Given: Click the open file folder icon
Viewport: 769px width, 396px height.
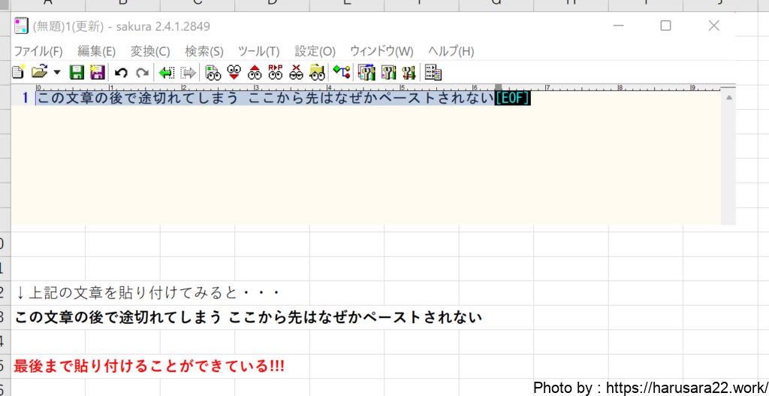Looking at the screenshot, I should pyautogui.click(x=39, y=72).
